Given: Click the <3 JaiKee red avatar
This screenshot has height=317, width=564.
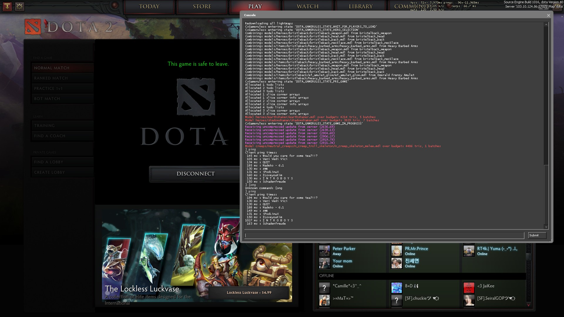Looking at the screenshot, I should coord(469,288).
